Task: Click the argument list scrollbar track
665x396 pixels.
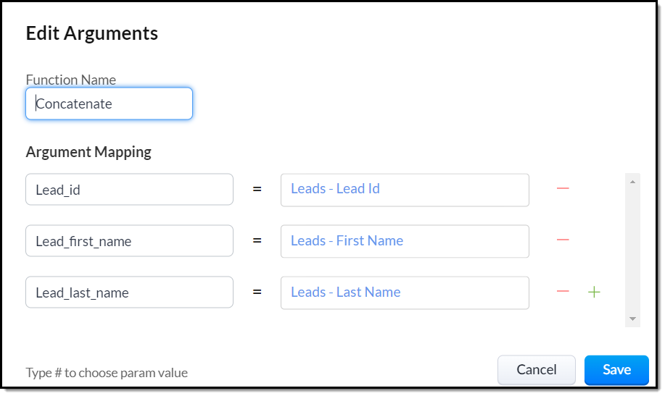Action: pos(632,250)
